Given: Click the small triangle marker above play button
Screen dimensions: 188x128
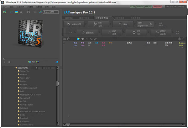Looking at the screenshot, I should pyautogui.click(x=4, y=59).
